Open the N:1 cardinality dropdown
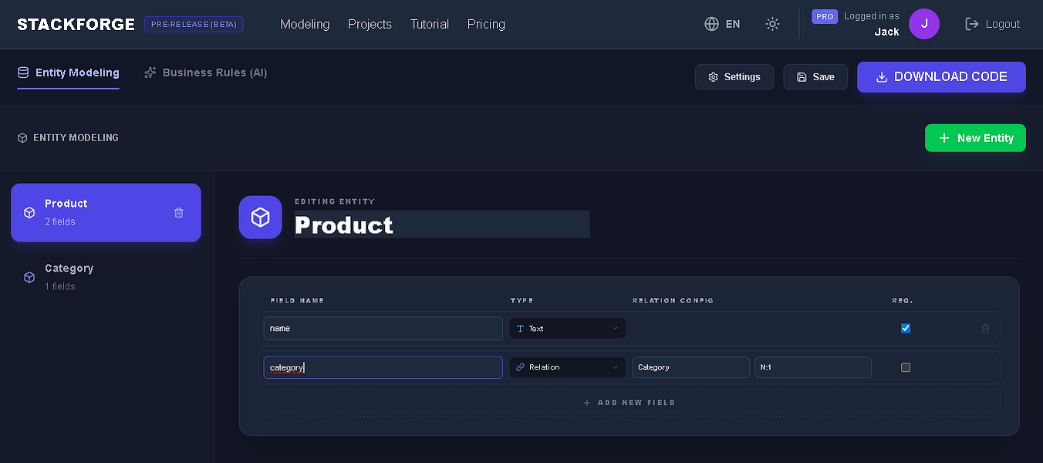The image size is (1043, 463). point(813,367)
